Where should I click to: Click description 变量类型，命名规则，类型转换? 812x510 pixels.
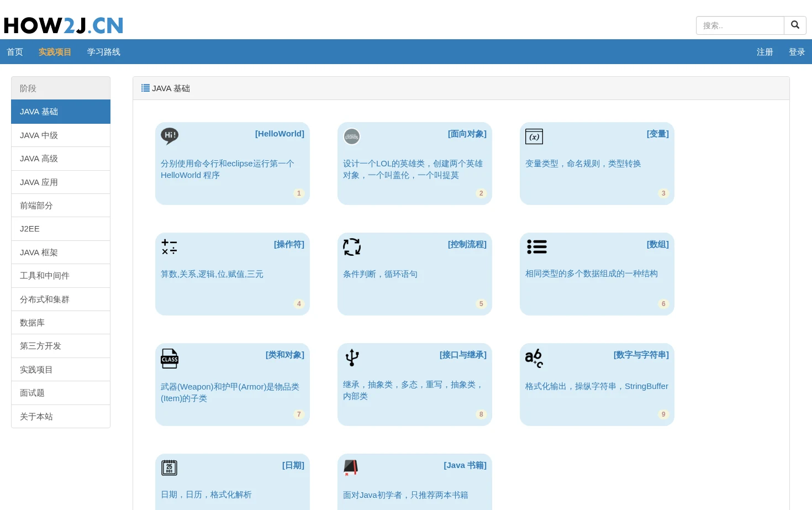(x=583, y=164)
